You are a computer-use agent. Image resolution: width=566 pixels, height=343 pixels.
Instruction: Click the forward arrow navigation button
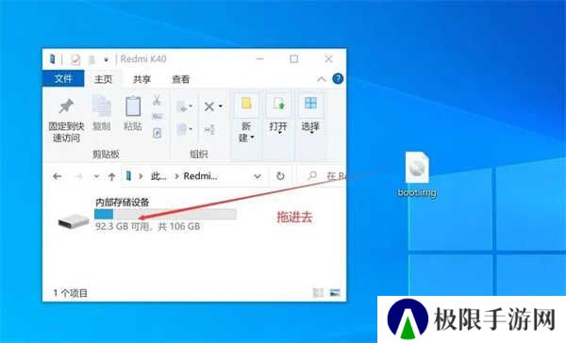coord(78,176)
